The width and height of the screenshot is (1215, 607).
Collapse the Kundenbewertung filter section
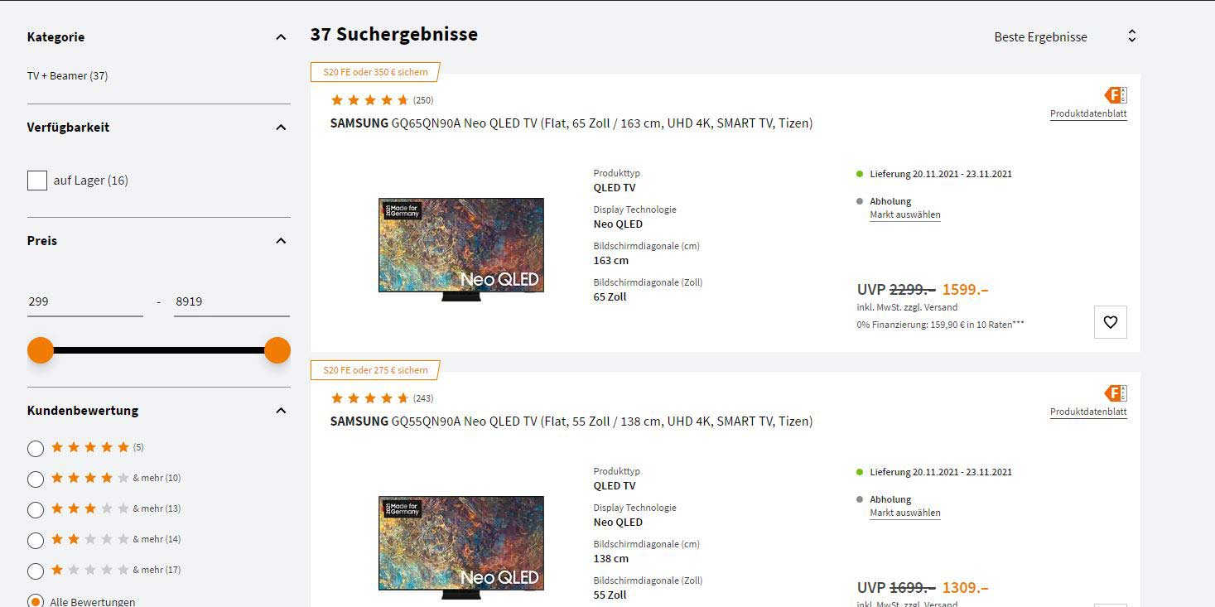281,411
